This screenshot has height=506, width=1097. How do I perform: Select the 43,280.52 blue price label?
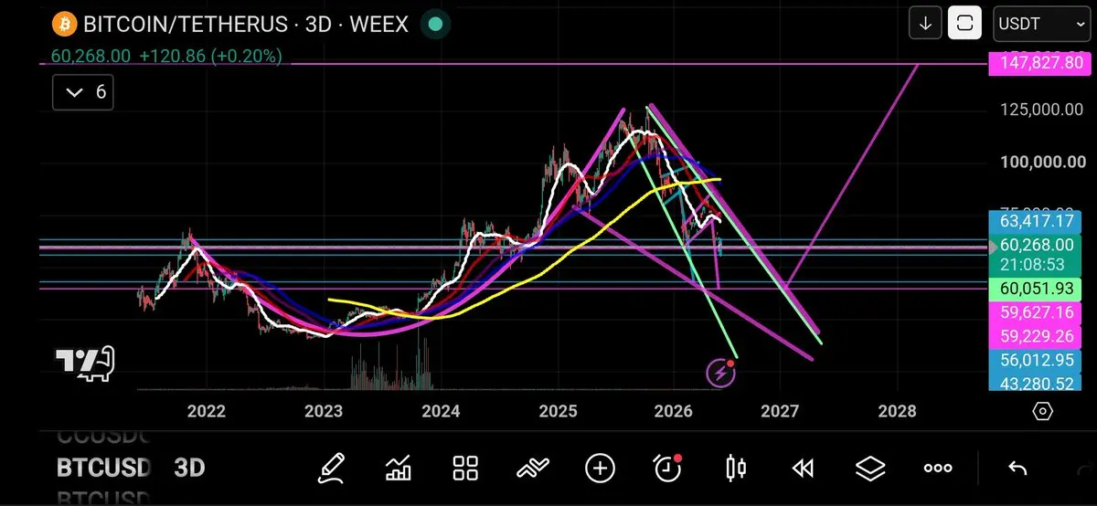1036,381
